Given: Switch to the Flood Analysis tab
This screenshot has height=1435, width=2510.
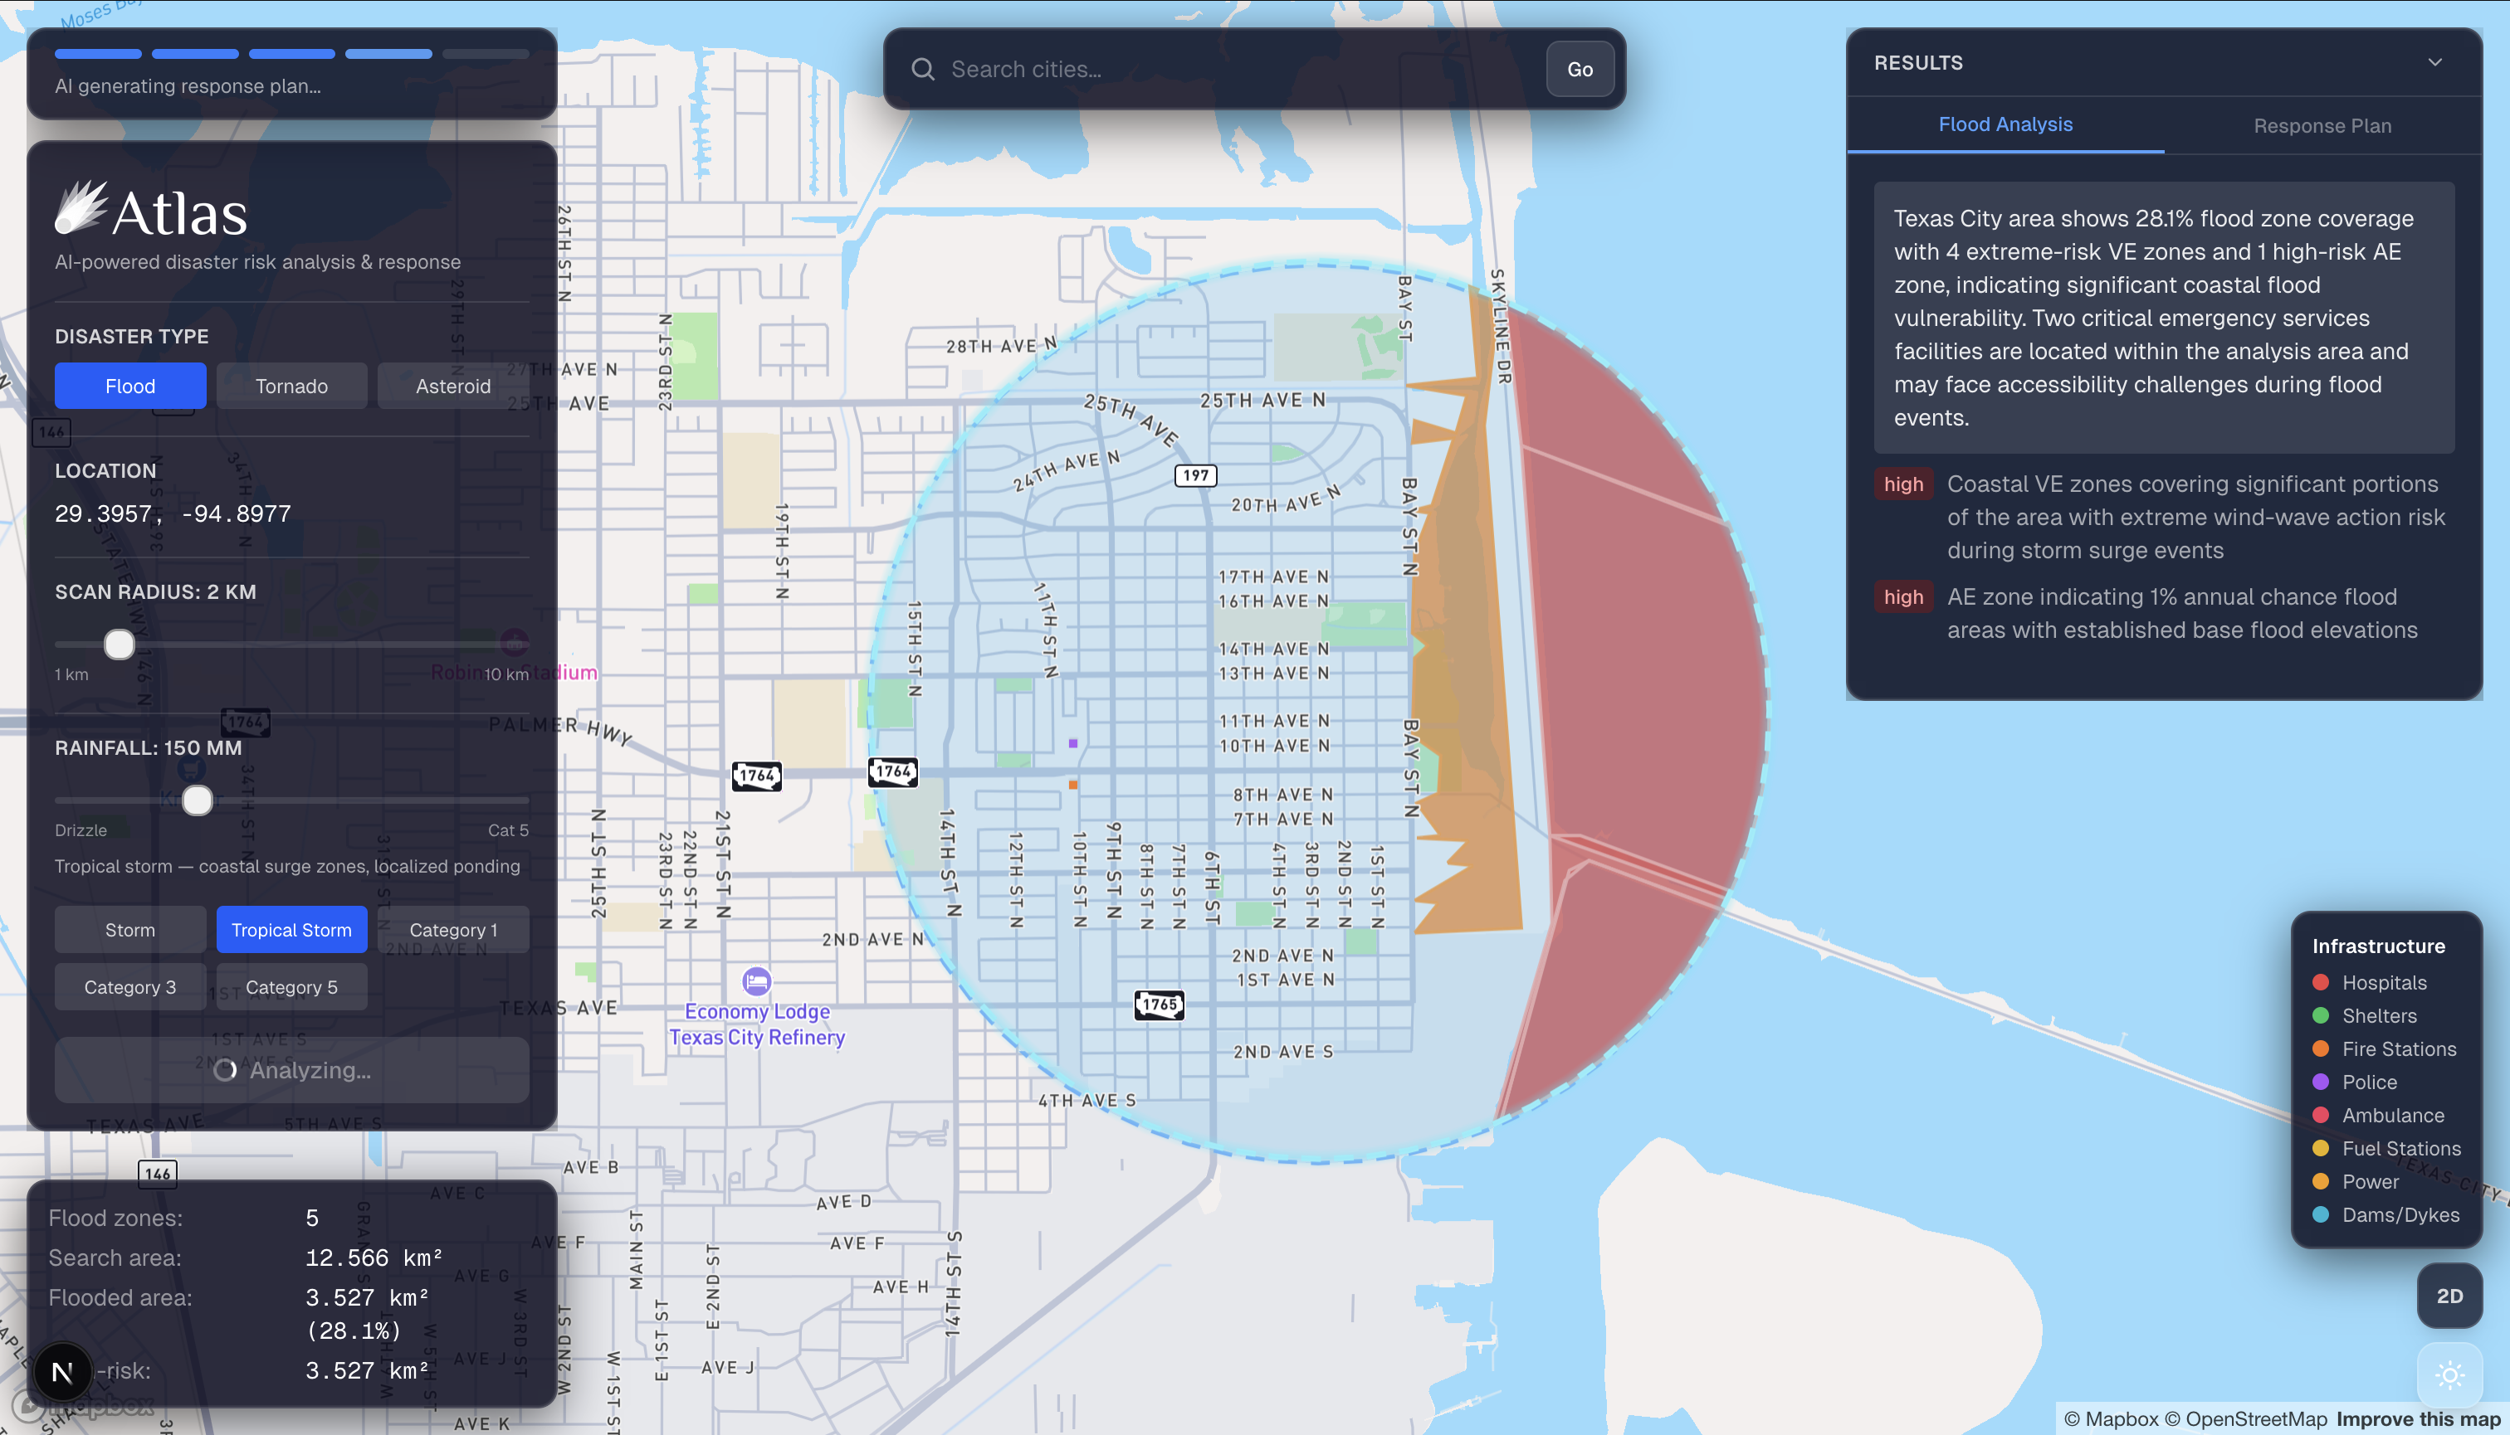Looking at the screenshot, I should pyautogui.click(x=2005, y=124).
